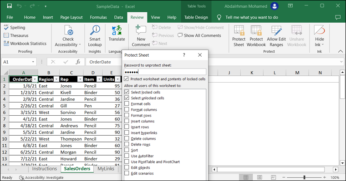Uncheck Select unlocked cells
Image resolution: width=346 pixels, height=181 pixels.
(127, 98)
